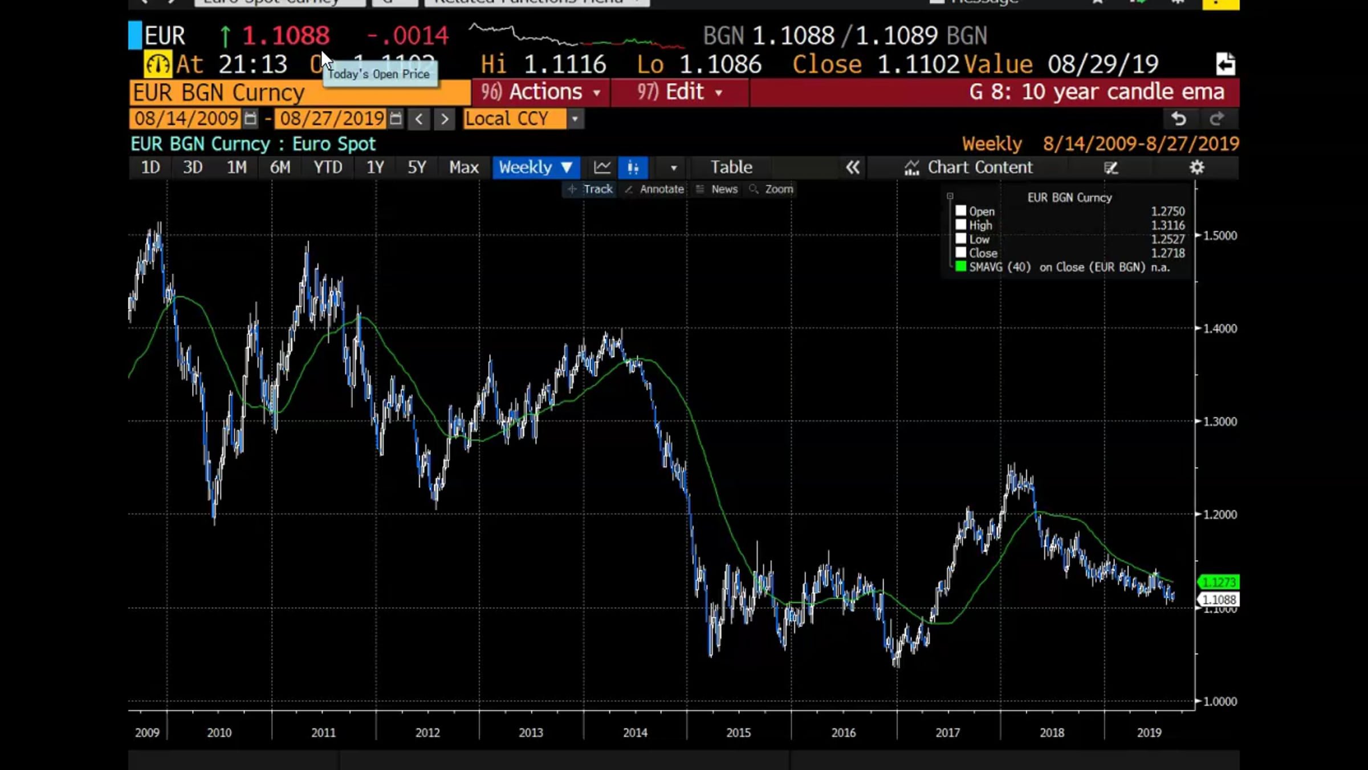
Task: Select the candlestick chart type icon
Action: [x=633, y=168]
